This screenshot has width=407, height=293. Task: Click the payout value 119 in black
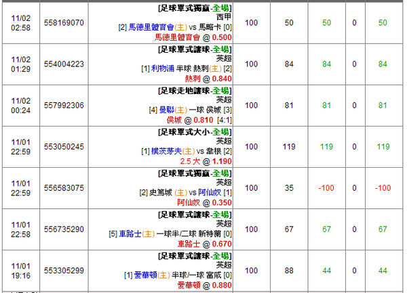(289, 147)
